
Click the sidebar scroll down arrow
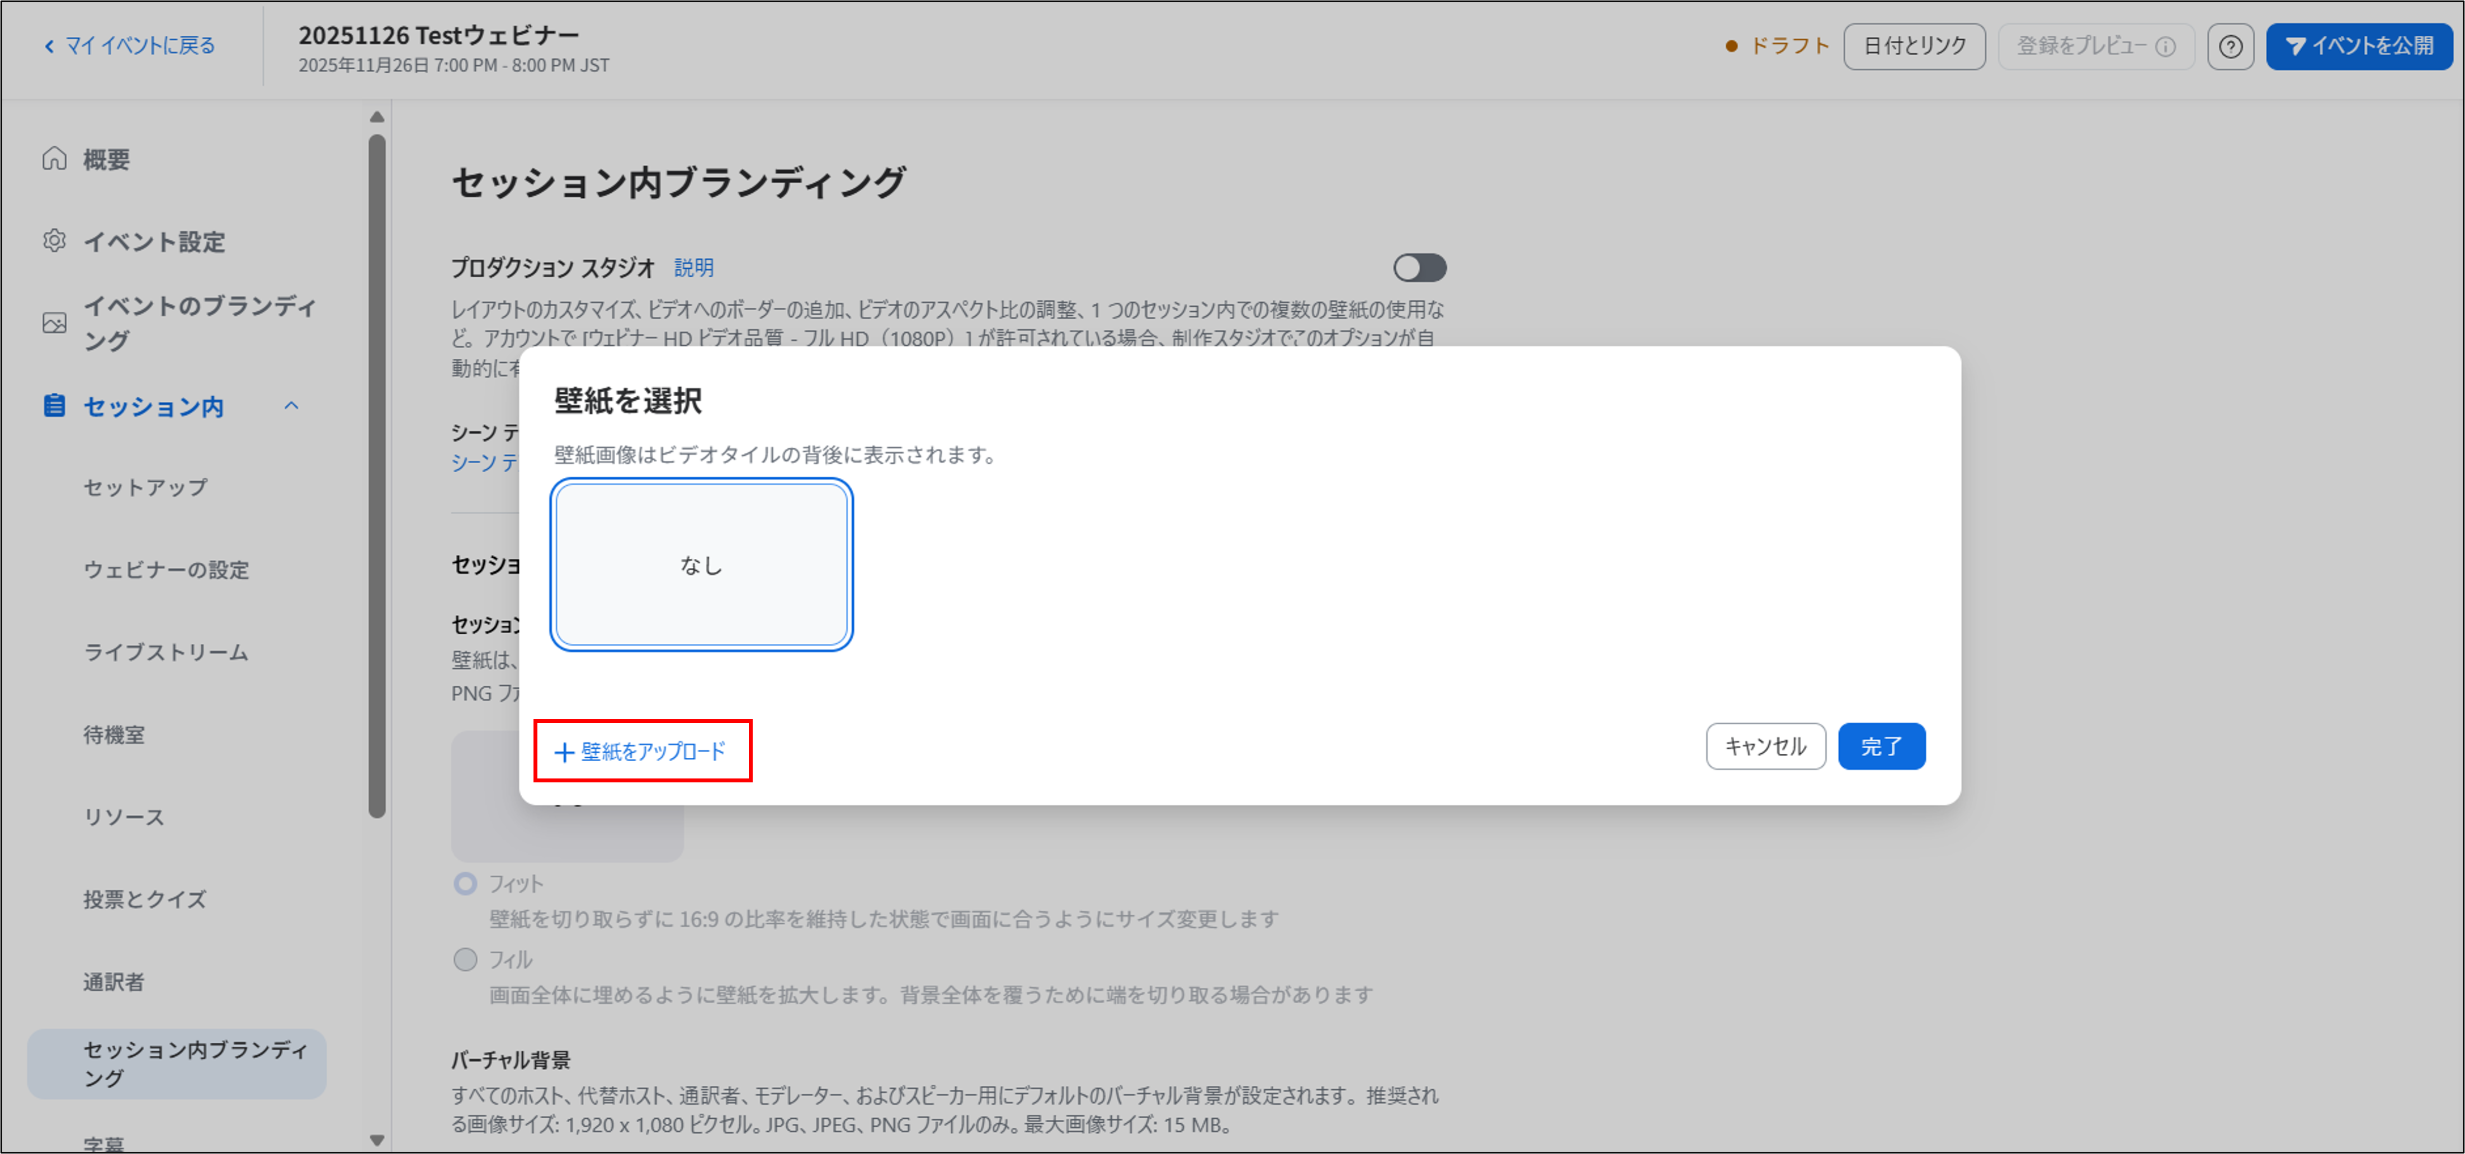point(377,1139)
